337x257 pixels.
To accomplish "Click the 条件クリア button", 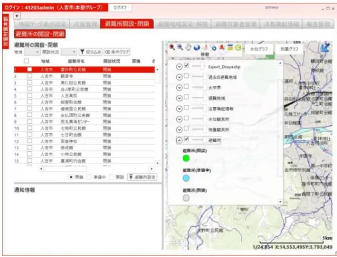I will coord(117,52).
